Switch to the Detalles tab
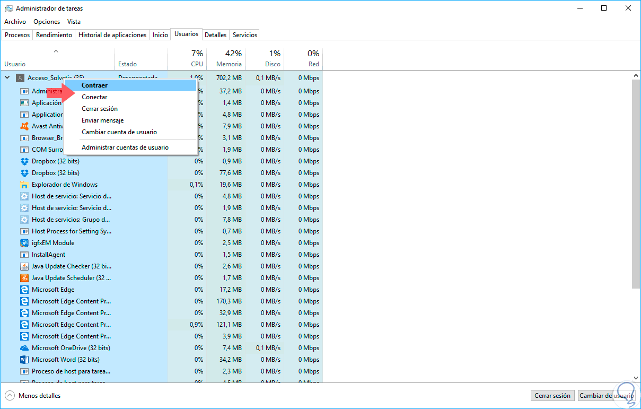The image size is (641, 409). pos(216,35)
